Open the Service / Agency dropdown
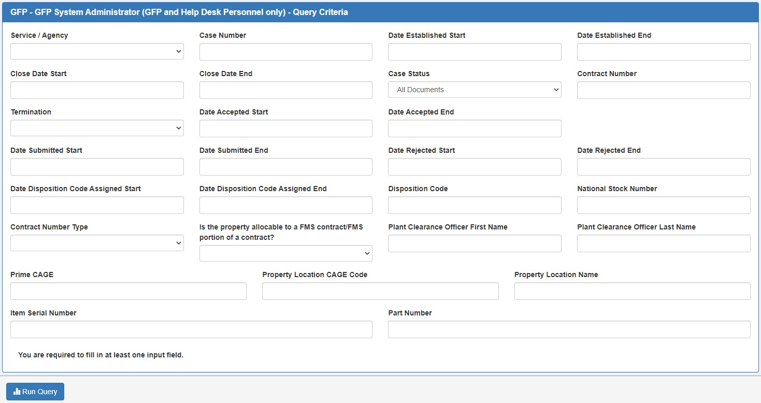761x403 pixels. coord(96,51)
